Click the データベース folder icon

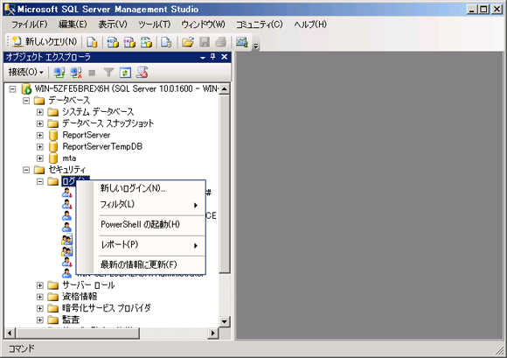coord(39,101)
